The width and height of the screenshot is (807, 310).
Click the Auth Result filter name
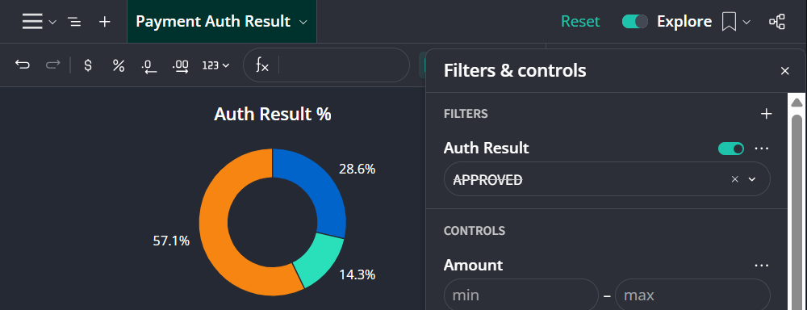[487, 149]
